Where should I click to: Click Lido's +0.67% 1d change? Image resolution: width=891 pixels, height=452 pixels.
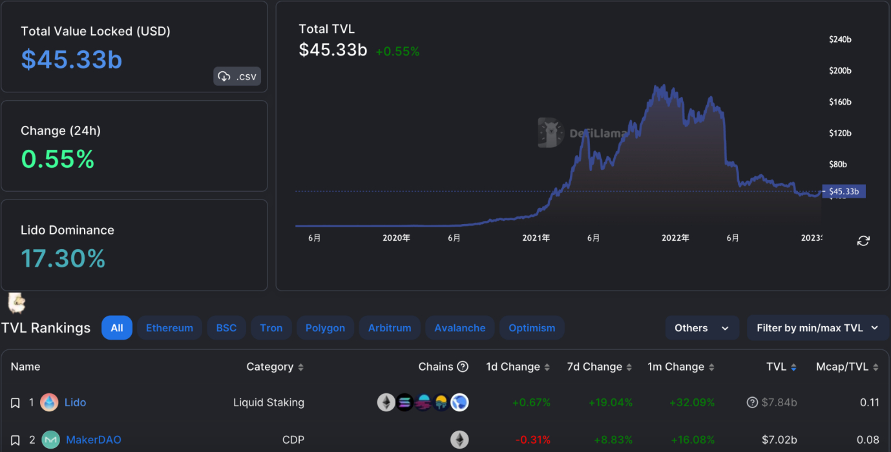(531, 402)
